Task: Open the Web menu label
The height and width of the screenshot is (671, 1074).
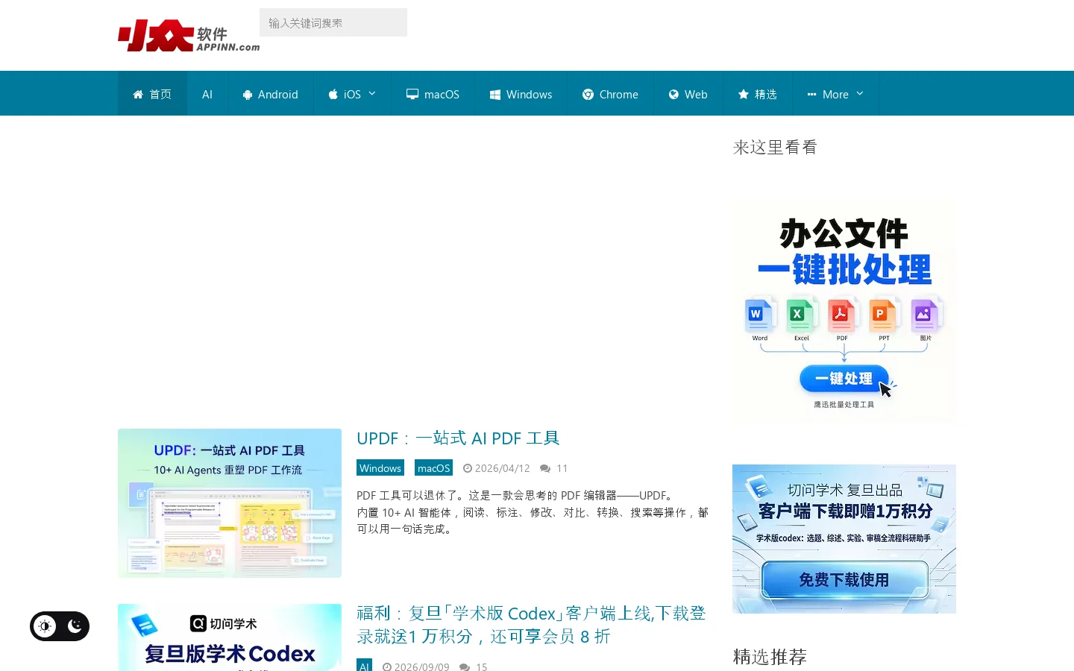Action: [x=696, y=95]
